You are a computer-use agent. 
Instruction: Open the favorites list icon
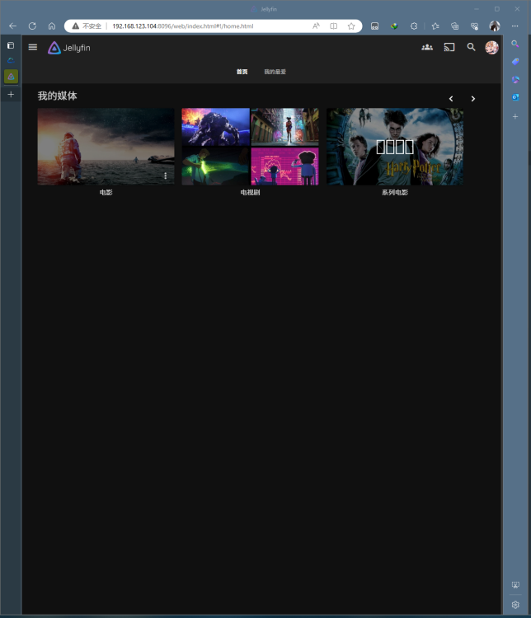pyautogui.click(x=435, y=26)
